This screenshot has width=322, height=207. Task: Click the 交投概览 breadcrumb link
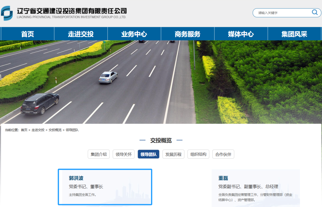pyautogui.click(x=55, y=130)
